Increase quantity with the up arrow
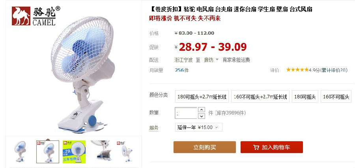This screenshot has height=168, width=355. (202, 110)
